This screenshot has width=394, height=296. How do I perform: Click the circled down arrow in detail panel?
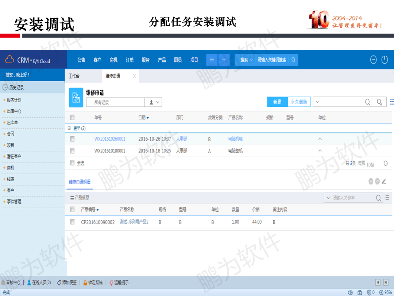pos(371,181)
